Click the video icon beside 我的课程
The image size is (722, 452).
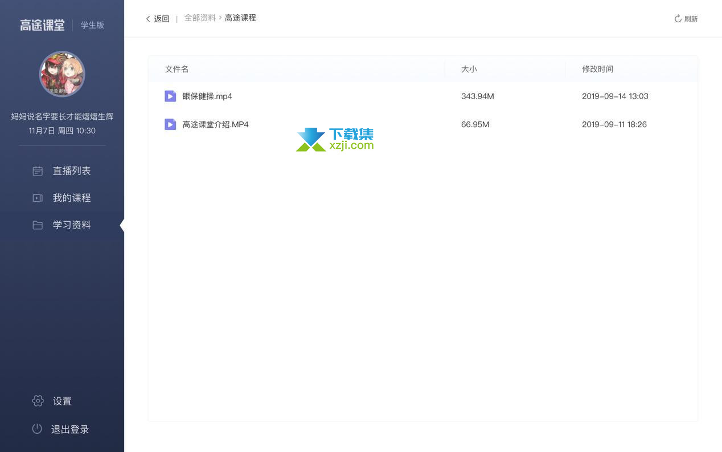pyautogui.click(x=38, y=198)
